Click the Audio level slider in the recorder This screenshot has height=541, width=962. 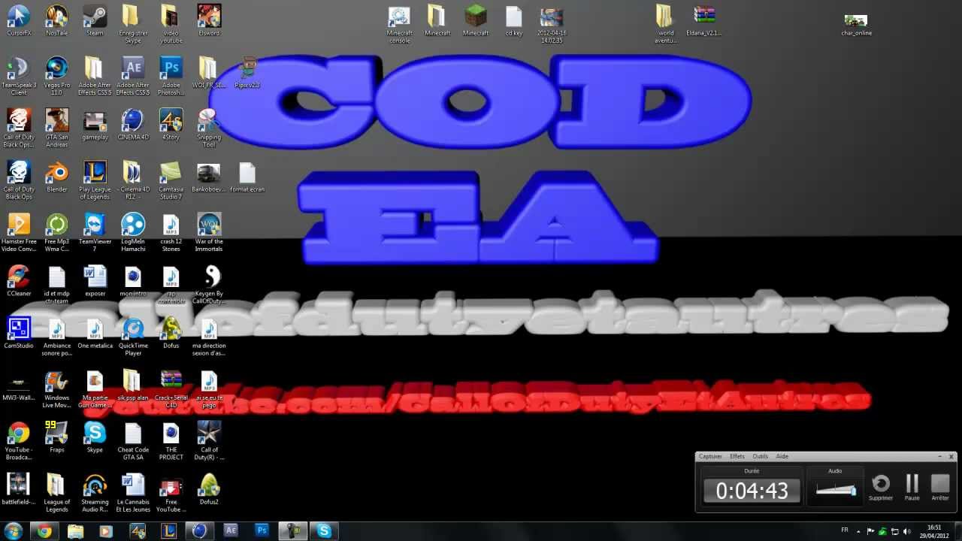tap(835, 491)
